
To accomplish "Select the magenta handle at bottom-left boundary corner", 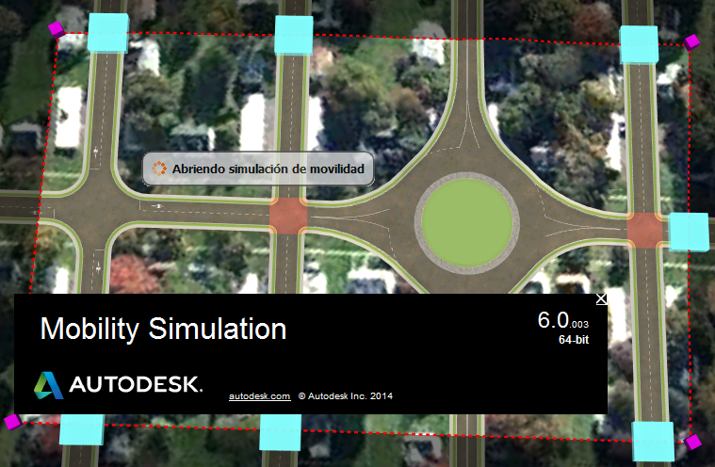I will [x=13, y=422].
